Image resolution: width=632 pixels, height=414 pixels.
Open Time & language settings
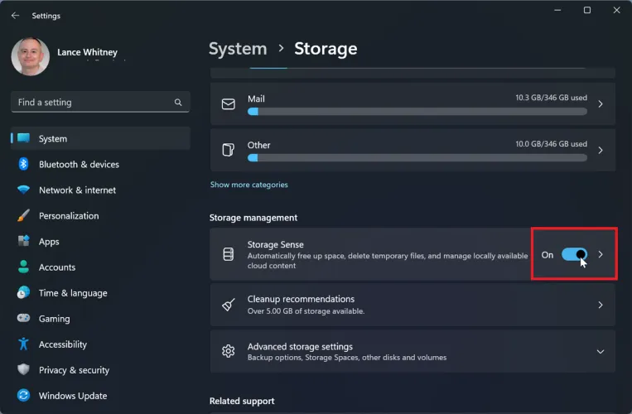click(x=71, y=293)
